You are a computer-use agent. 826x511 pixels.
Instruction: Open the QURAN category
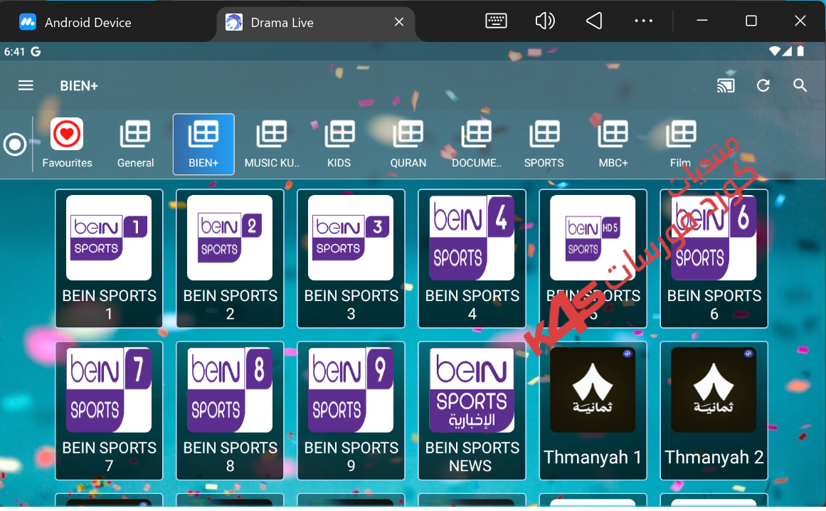[408, 144]
